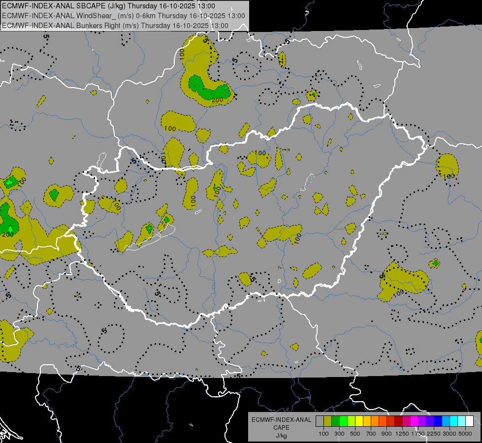Click the pure blue legend swatch
This screenshot has height=443, width=482.
coord(438,421)
